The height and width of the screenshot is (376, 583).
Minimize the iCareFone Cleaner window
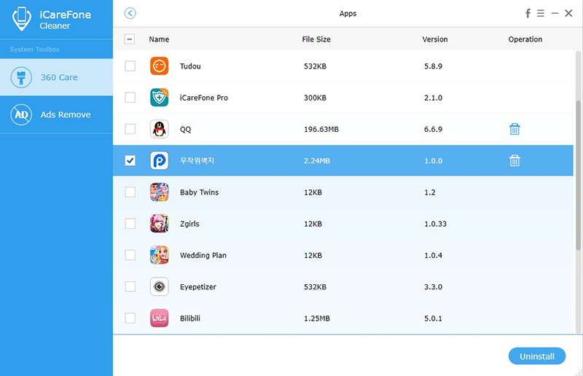[555, 13]
